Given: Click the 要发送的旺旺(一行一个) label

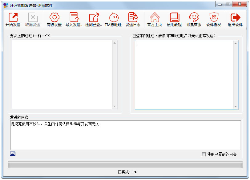Looking at the screenshot, I should pos(30,36).
